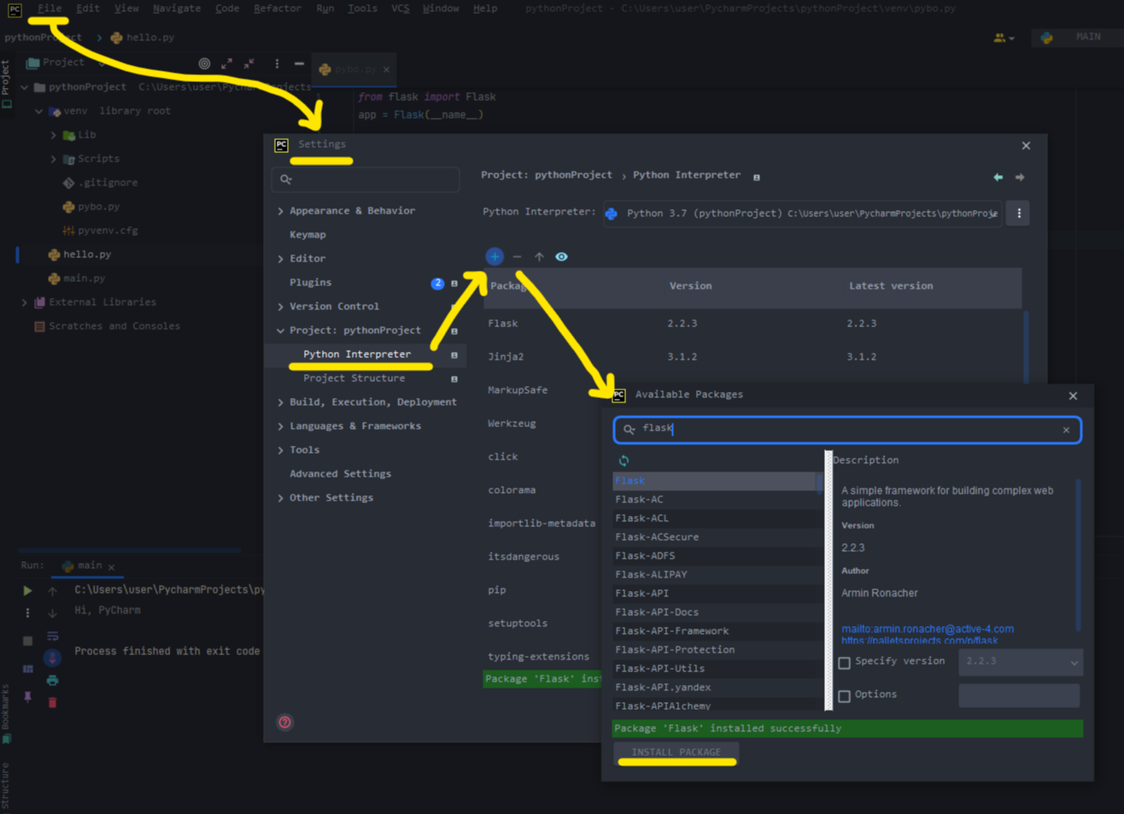Viewport: 1124px width, 814px height.
Task: Open the File menu
Action: [50, 9]
